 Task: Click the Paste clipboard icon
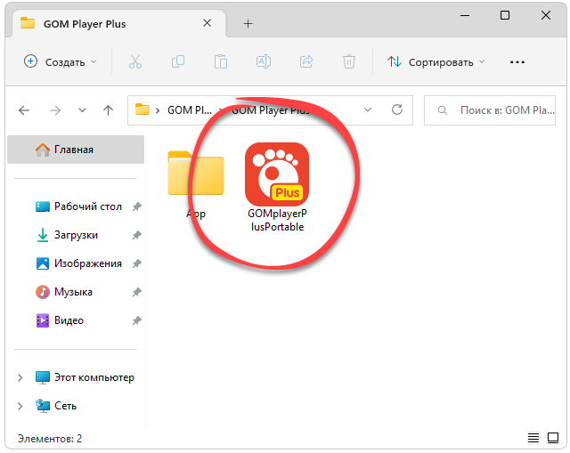pos(221,61)
